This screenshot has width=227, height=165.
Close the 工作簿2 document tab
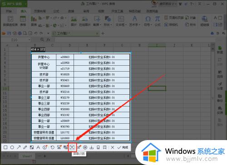pos(97,34)
